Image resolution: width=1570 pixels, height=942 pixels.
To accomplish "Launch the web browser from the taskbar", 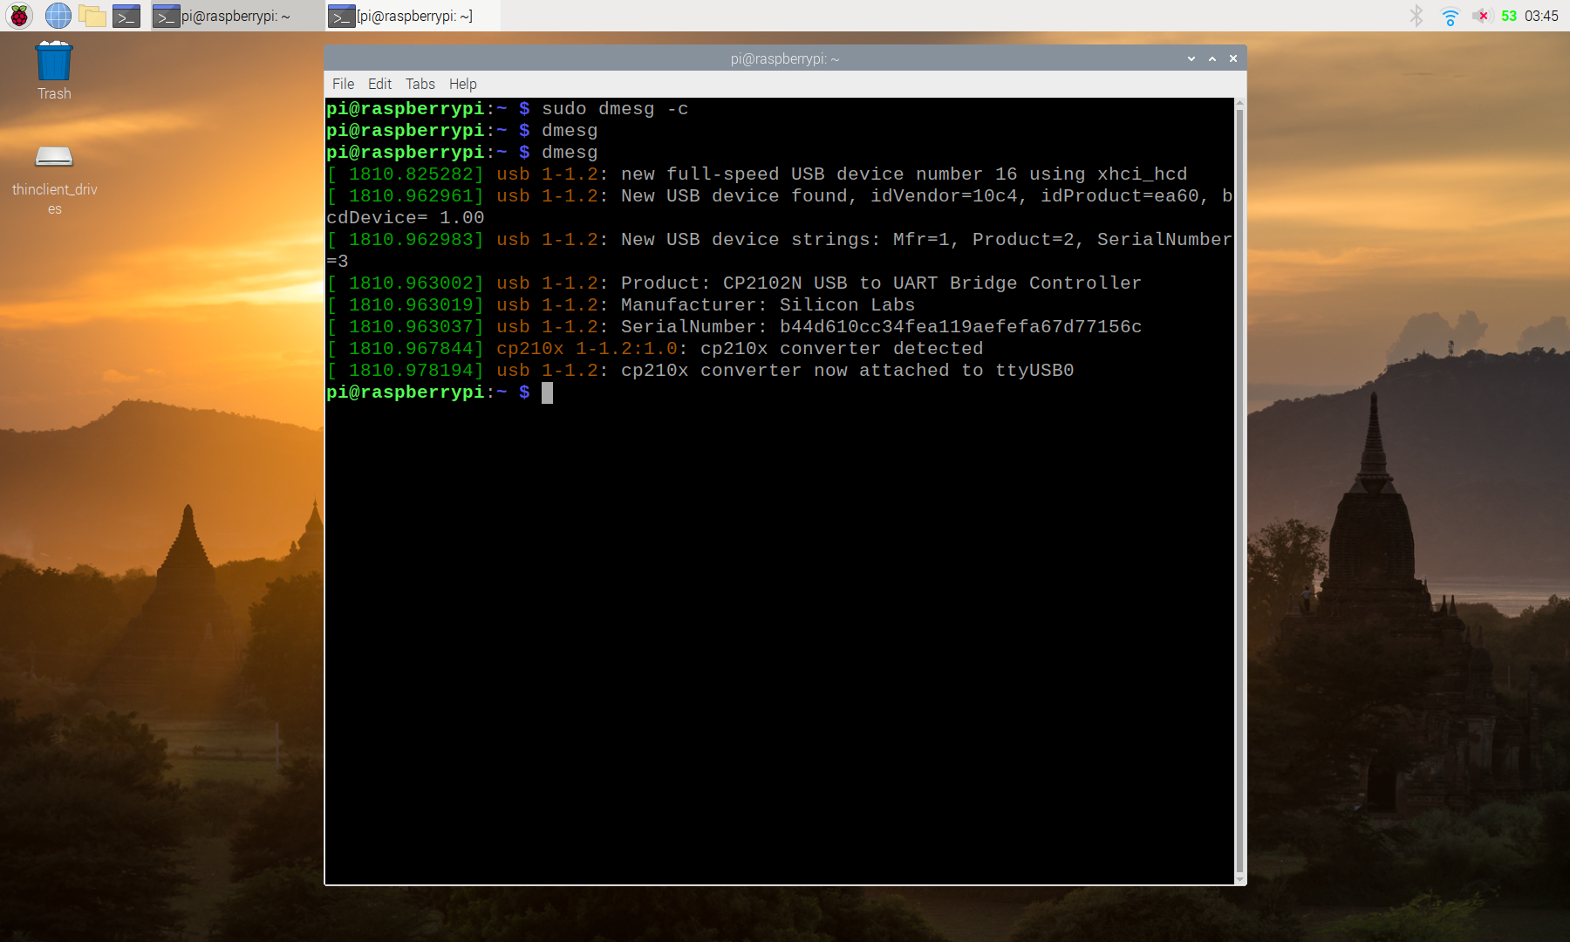I will pos(58,15).
